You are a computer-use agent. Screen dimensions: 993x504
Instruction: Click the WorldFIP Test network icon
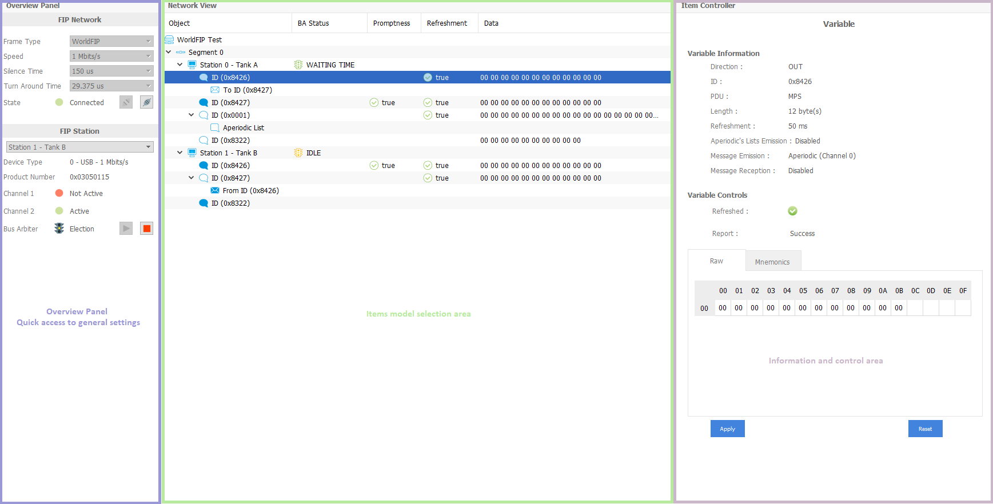click(x=169, y=39)
